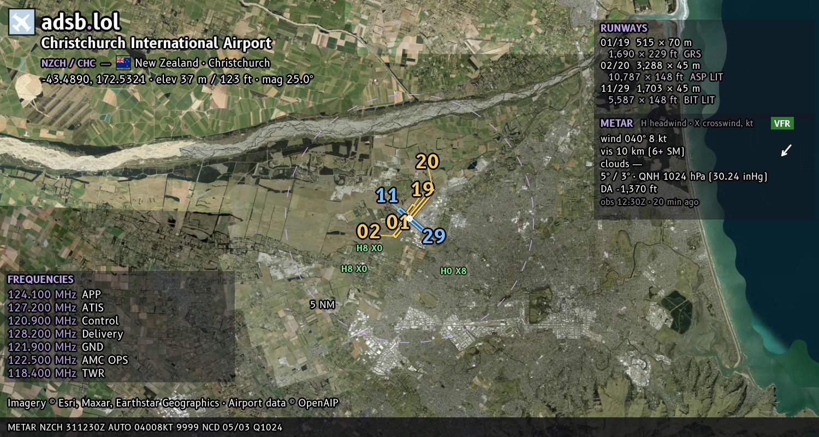The image size is (819, 437).
Task: Select runway row '01/19 515 × 70 m'
Action: point(646,43)
